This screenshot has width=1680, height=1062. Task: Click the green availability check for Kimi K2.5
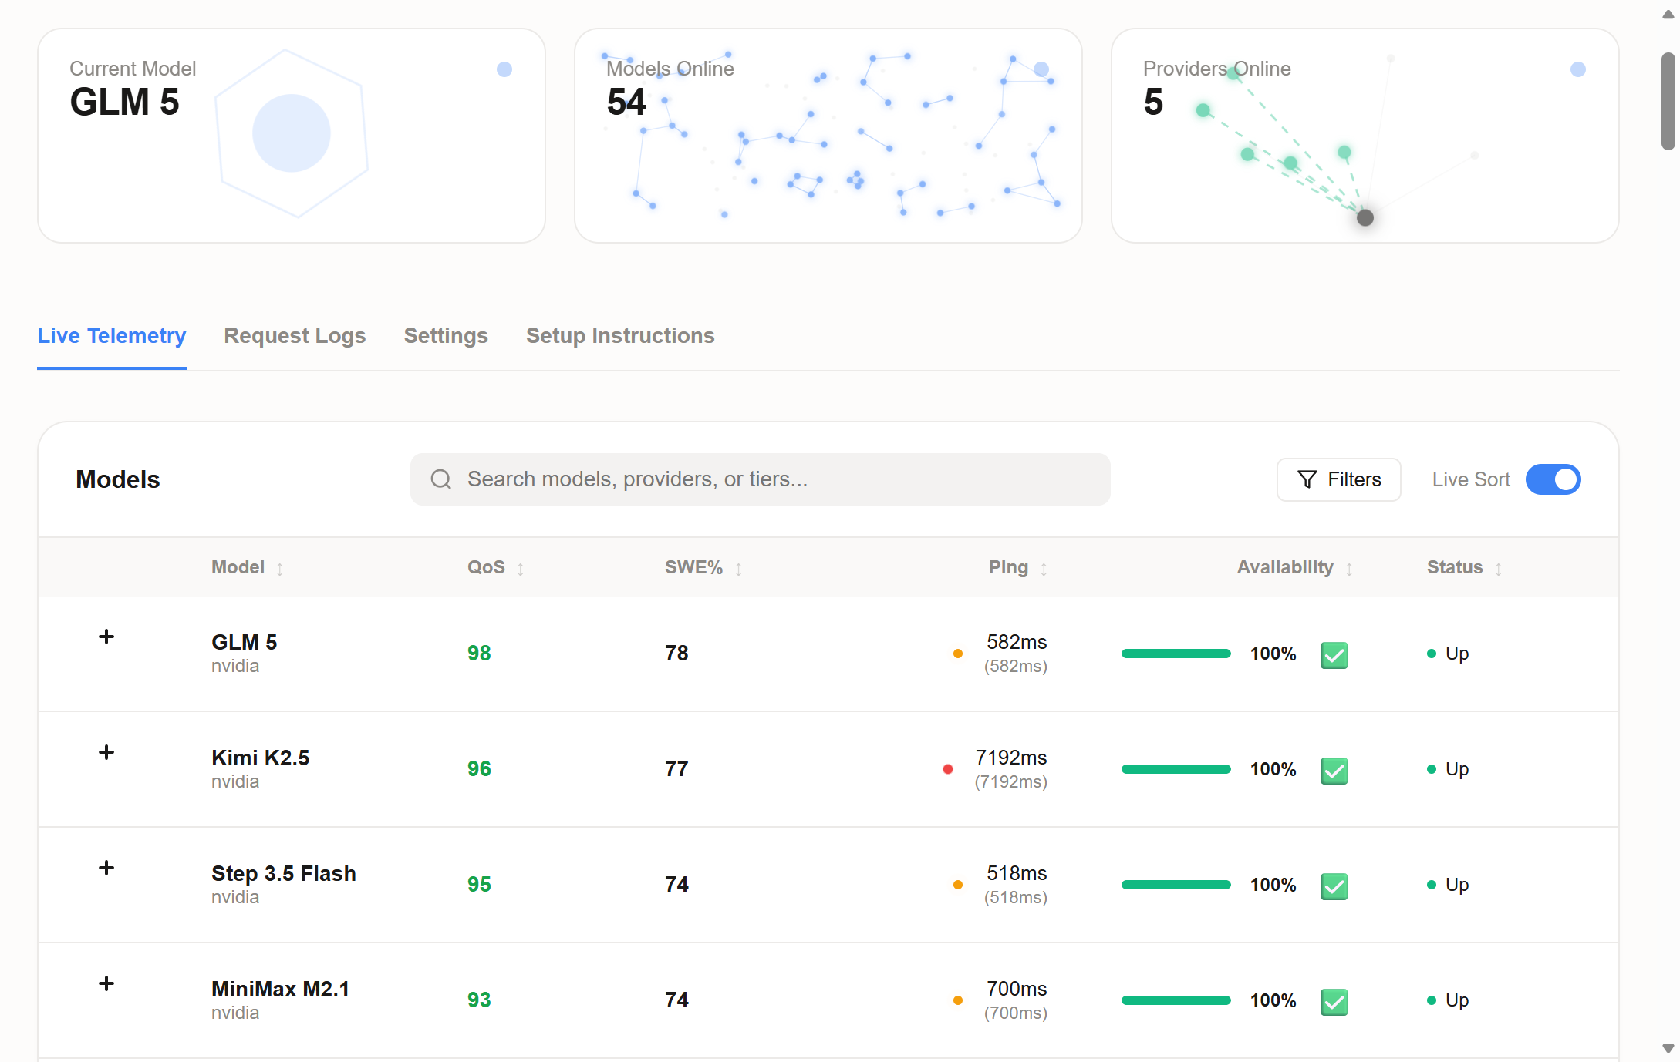coord(1334,771)
